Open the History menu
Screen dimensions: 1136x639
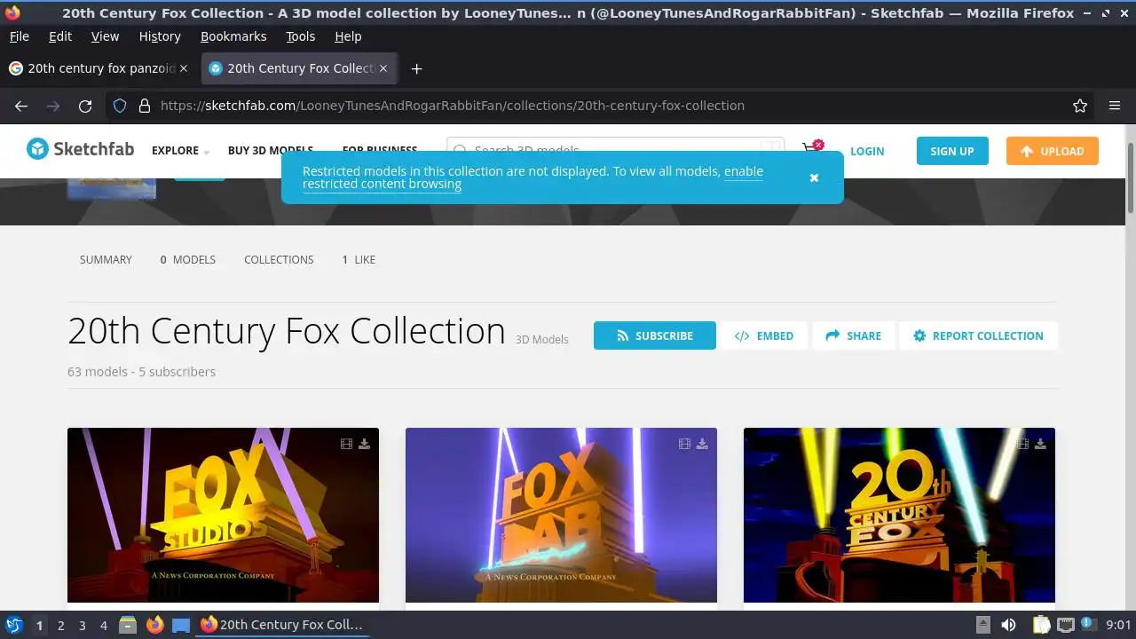point(160,36)
